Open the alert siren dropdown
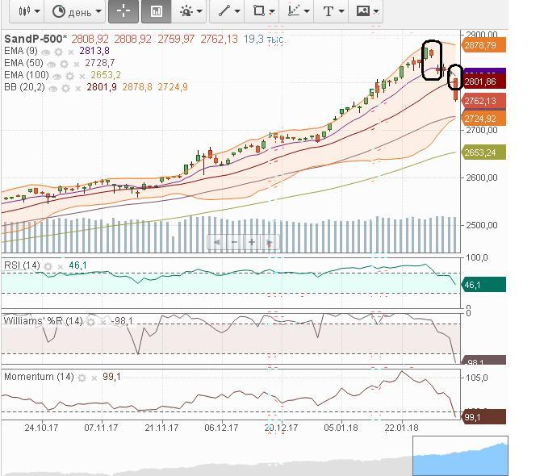Image resolution: width=544 pixels, height=476 pixels. [x=190, y=11]
